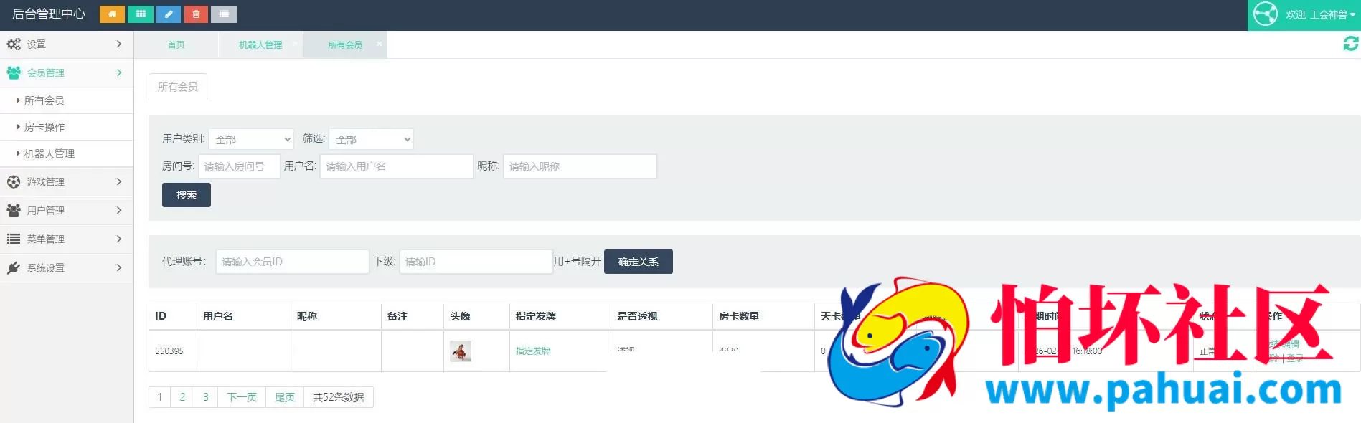Viewport: 1361px width, 423px height.
Task: Click the 用户管理 users icon
Action: [14, 211]
